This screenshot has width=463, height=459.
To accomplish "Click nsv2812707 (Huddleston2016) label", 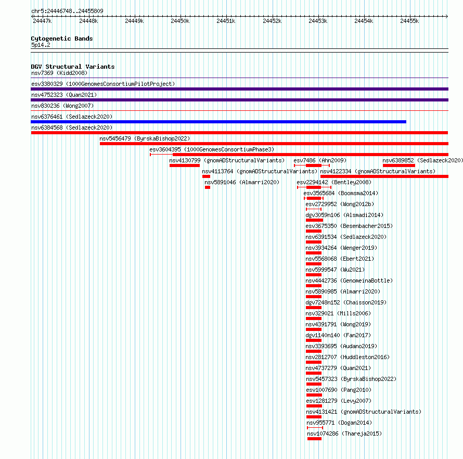I will [x=348, y=357].
